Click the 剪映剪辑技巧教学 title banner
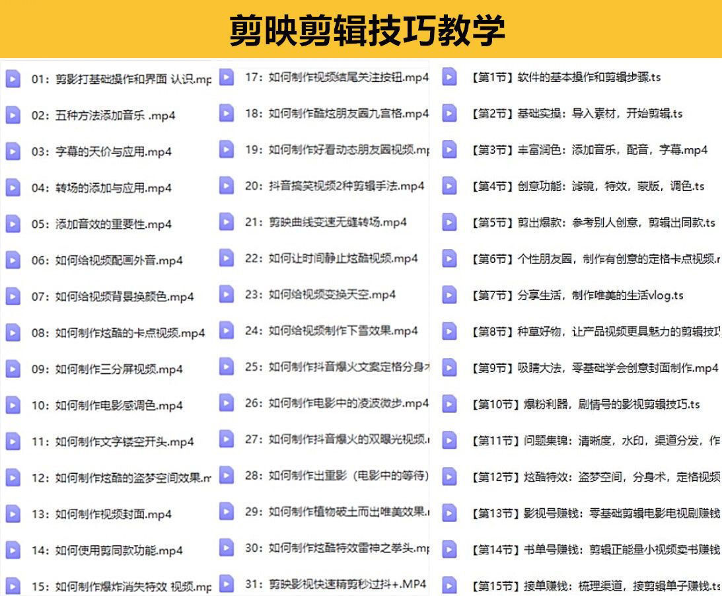The width and height of the screenshot is (722, 596). click(361, 29)
